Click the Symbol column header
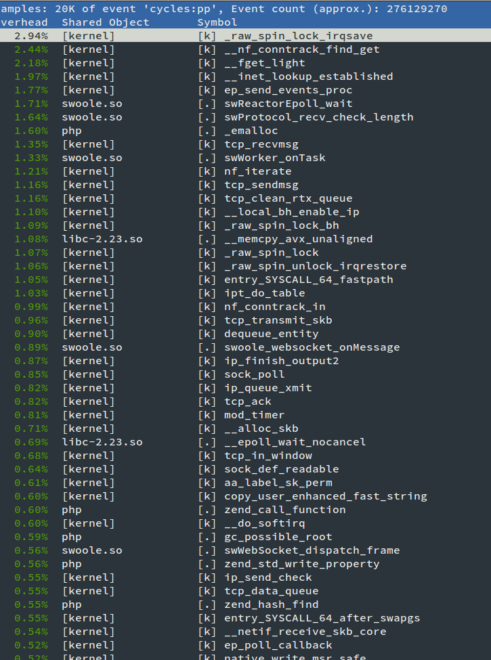491x660 pixels. pyautogui.click(x=217, y=22)
